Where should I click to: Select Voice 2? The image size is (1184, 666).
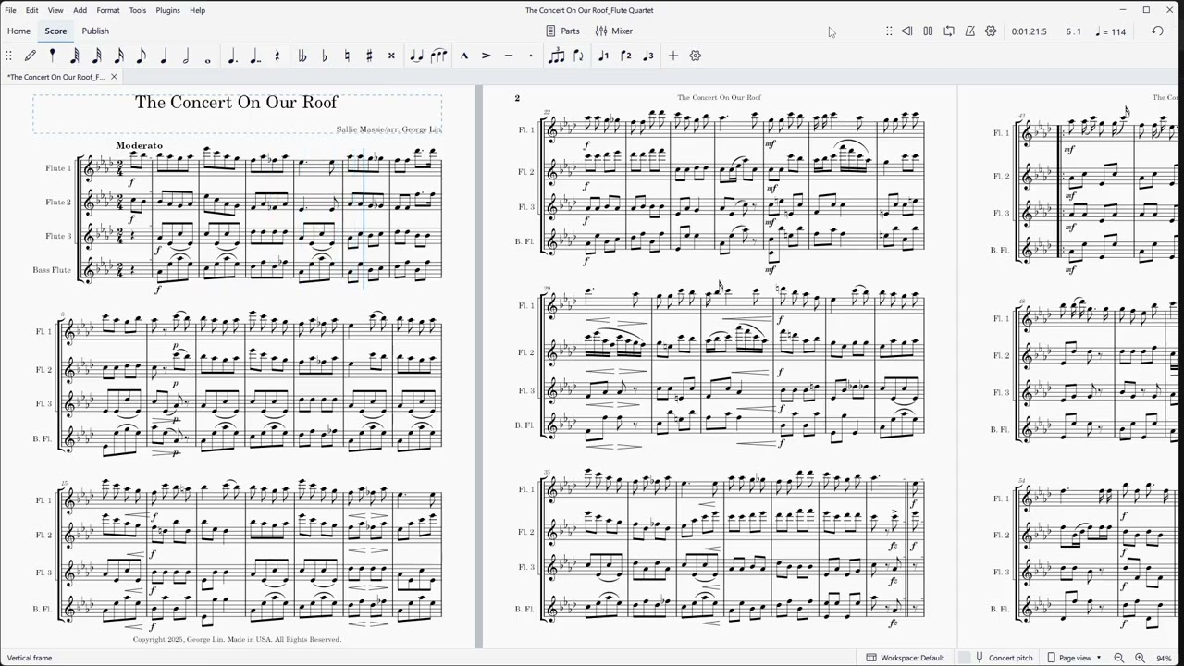click(626, 55)
